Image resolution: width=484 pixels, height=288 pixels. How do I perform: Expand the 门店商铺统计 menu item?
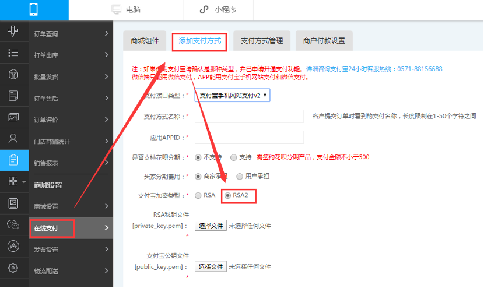(71, 141)
